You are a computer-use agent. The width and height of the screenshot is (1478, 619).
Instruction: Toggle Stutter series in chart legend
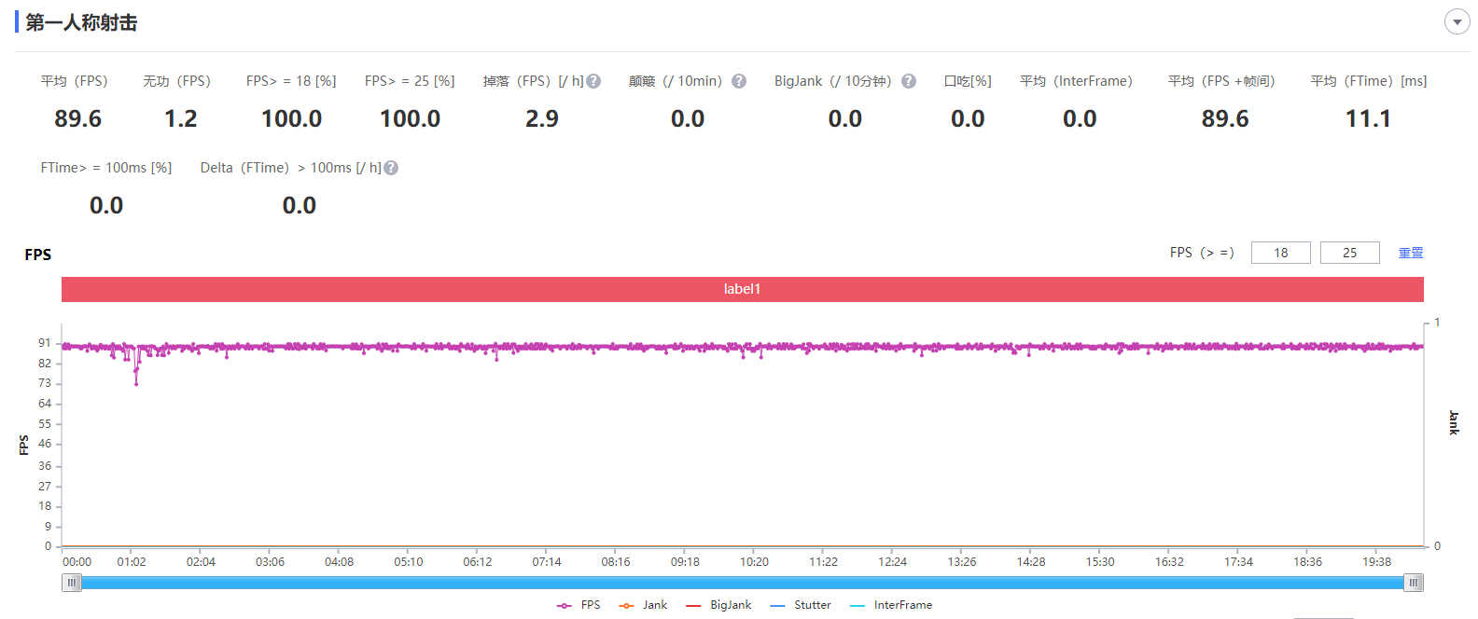point(801,605)
